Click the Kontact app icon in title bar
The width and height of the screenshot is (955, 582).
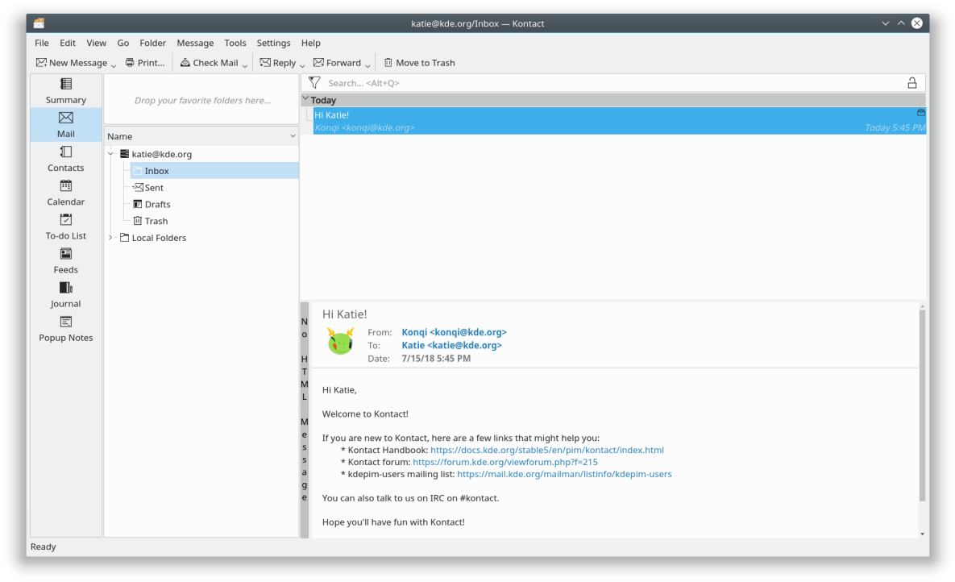[39, 23]
